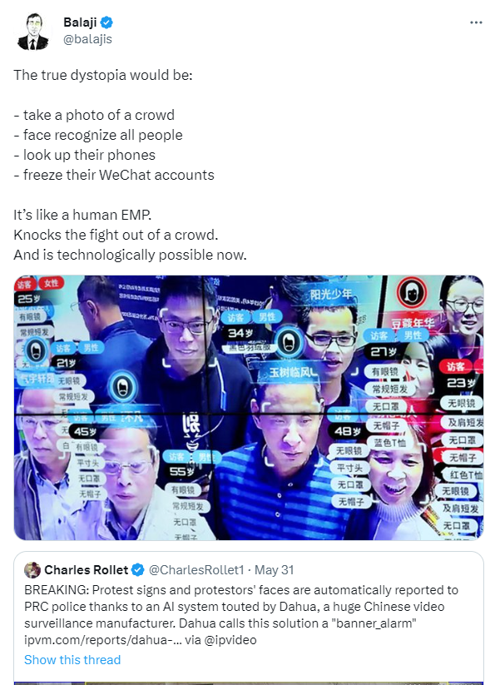Click Charles Rollet's small avatar

click(32, 569)
